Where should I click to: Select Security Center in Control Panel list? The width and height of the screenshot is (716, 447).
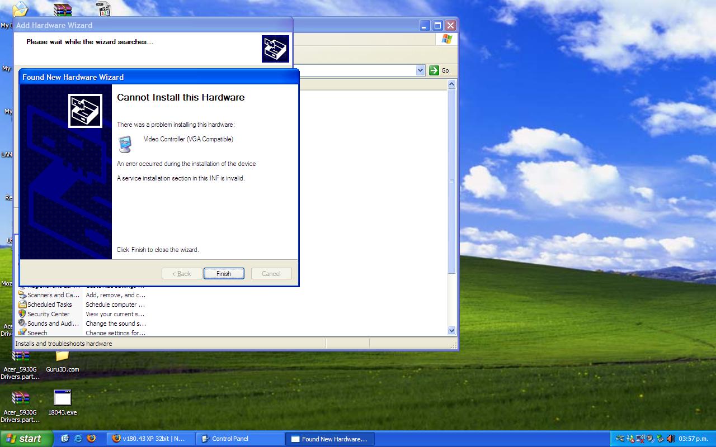(x=44, y=314)
